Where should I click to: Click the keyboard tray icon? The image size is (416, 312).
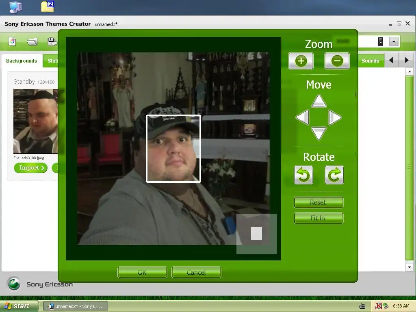point(362,306)
